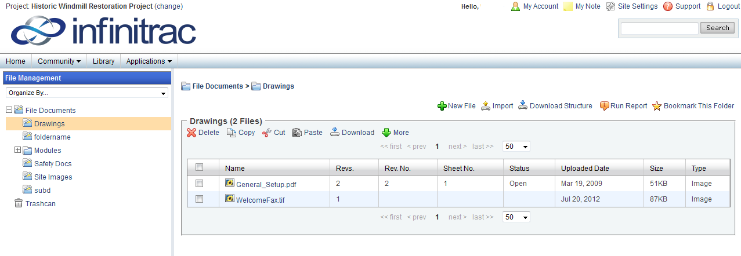Viewport: 741px width, 256px height.
Task: Click the Safety Docs folder icon
Action: [x=27, y=163]
